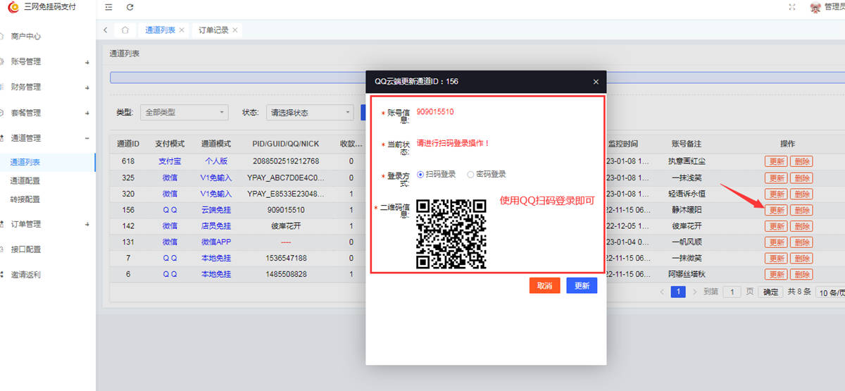Select page 1 in pagination
Viewport: 845px width, 391px height.
[x=678, y=292]
